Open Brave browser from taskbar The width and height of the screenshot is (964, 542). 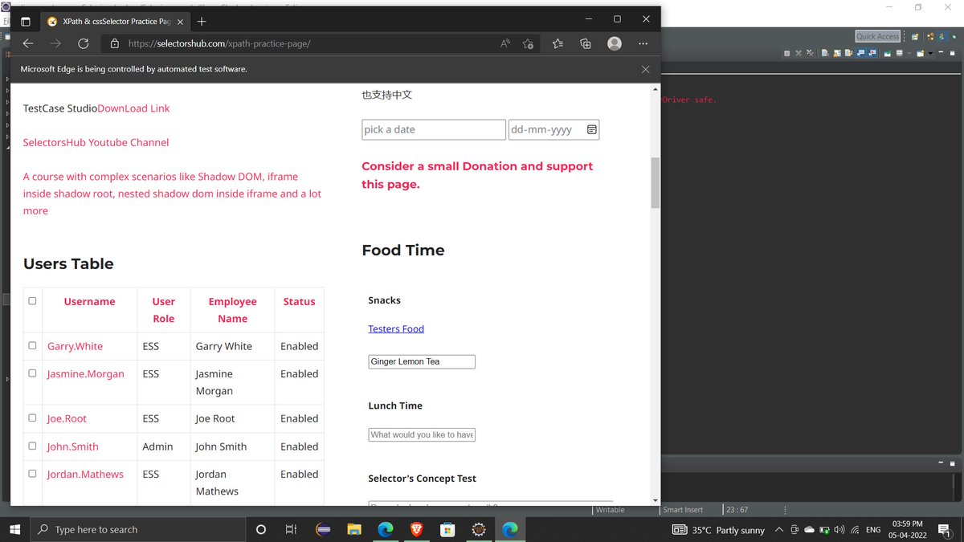click(x=416, y=530)
